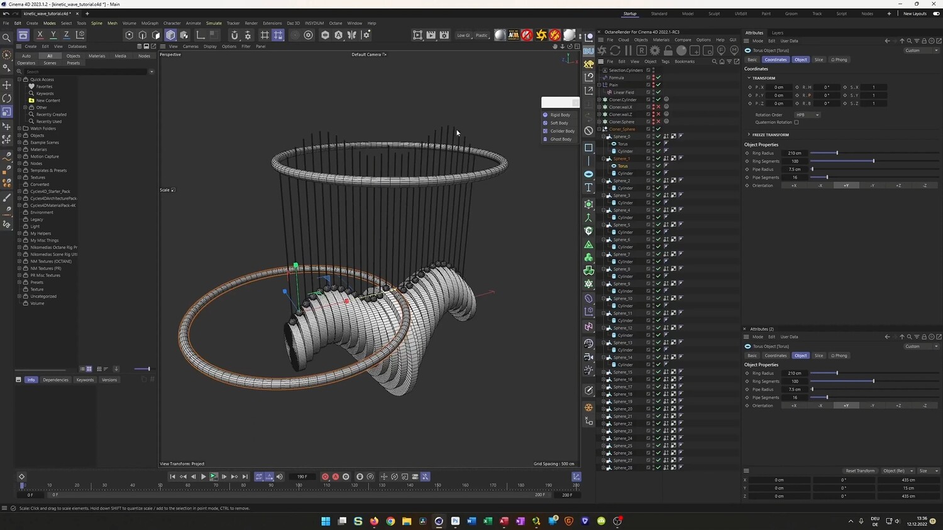The image size is (943, 530).
Task: Open the Windows Start menu
Action: (x=326, y=521)
